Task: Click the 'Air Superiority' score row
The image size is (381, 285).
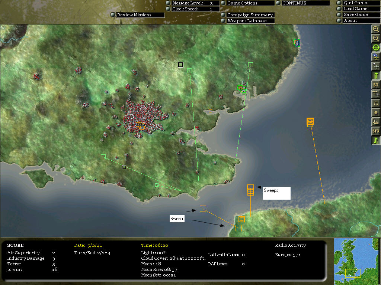Action: pos(31,253)
